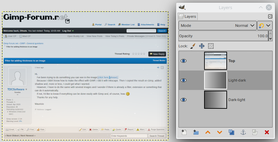Select the Top layer thumbnail
This screenshot has width=278, height=142.
click(216, 61)
